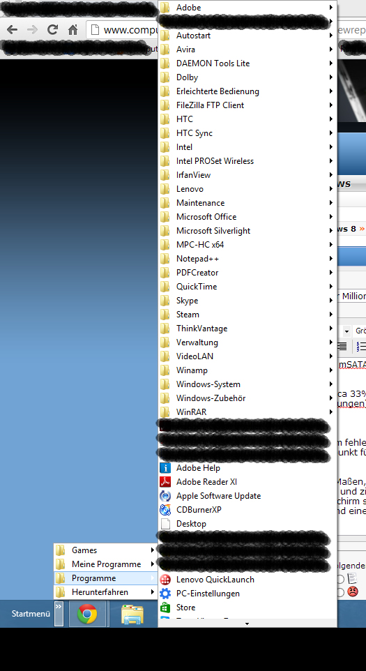Open File Explorer from the taskbar
The height and width of the screenshot is (671, 366).
132,614
